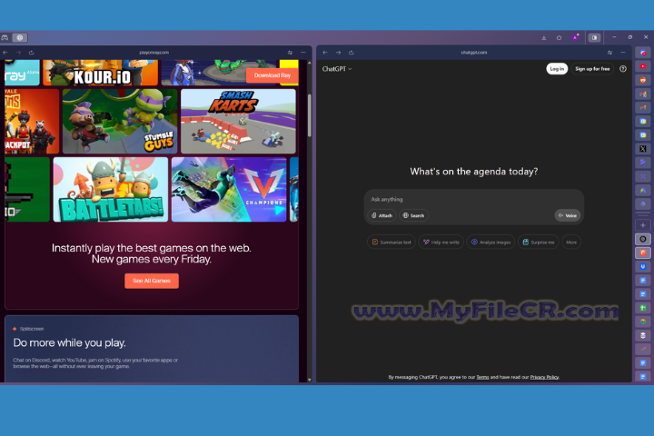Click Sign up for free
Viewport: 654px width, 436px height.
(x=592, y=69)
